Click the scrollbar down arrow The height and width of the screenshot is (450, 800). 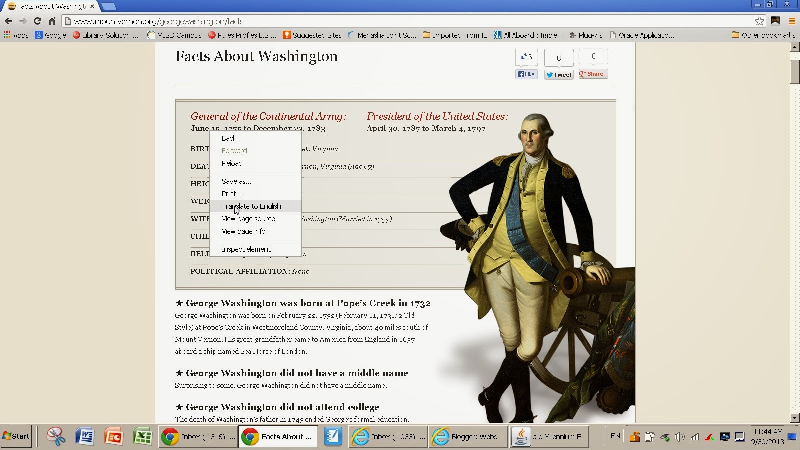click(794, 418)
